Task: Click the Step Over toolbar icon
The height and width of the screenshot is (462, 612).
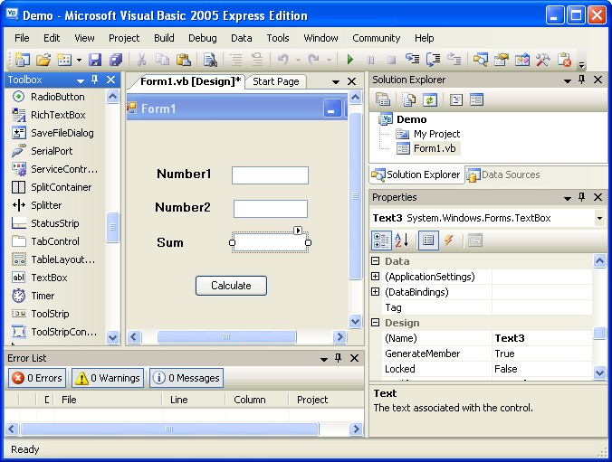Action: 434,60
